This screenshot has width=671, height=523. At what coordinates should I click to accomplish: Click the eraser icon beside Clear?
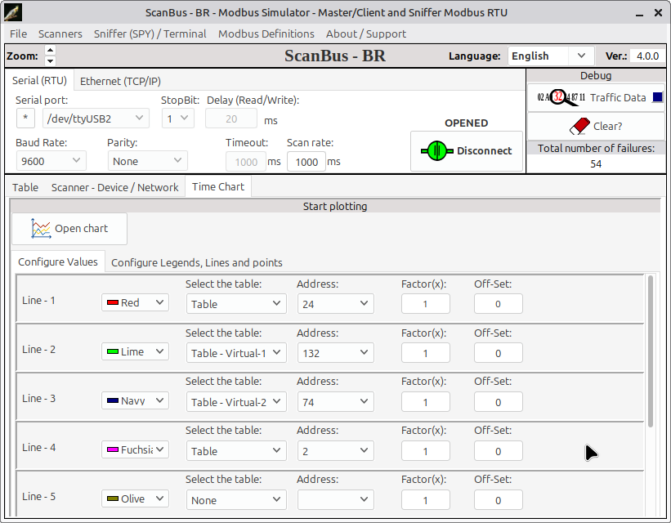point(579,127)
